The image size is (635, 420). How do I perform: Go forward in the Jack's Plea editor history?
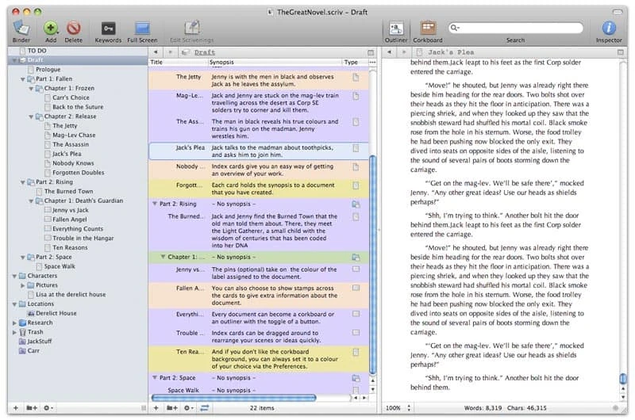point(404,52)
